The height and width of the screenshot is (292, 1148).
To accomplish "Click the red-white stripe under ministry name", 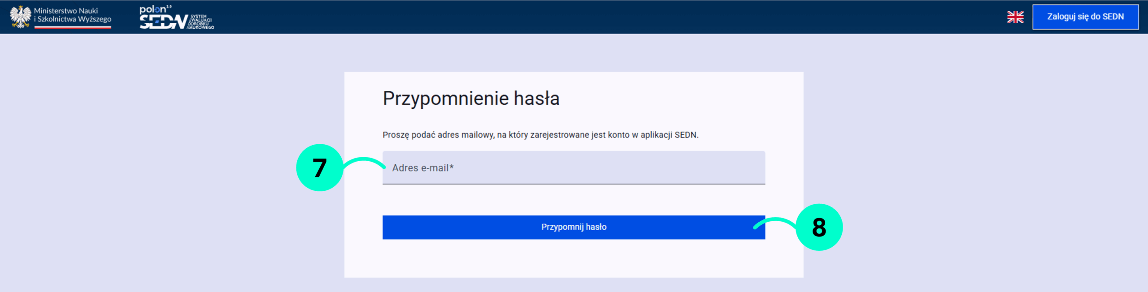I will point(73,27).
